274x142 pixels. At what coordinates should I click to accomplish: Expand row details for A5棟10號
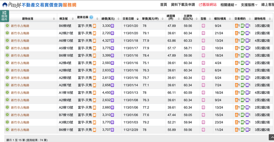pyautogui.click(x=7, y=48)
